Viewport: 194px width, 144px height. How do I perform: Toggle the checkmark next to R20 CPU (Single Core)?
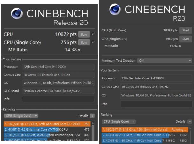[x=93, y=42]
